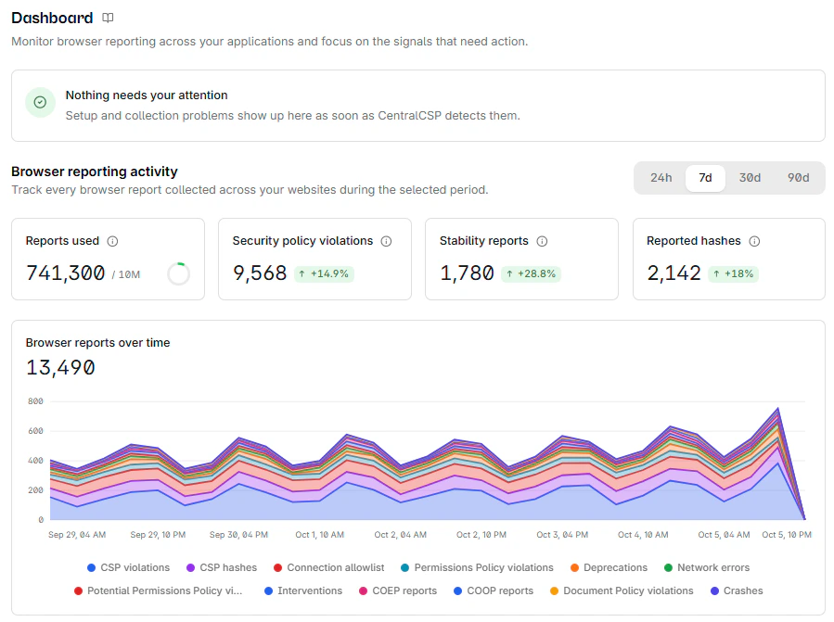
Task: Toggle COOP reports legend entry
Action: 493,590
